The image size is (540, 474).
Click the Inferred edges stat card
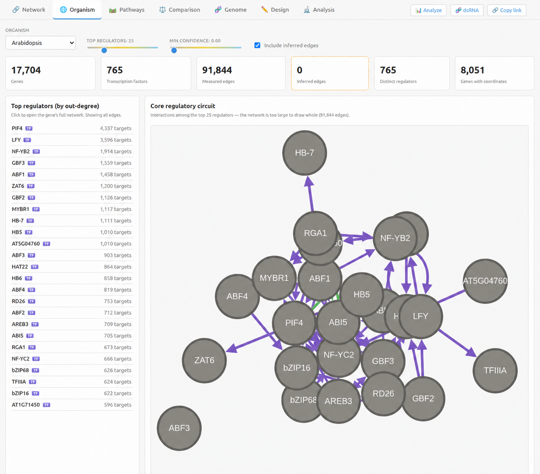click(329, 73)
